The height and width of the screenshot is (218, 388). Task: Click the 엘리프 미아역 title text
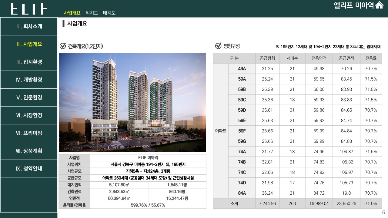tap(354, 5)
